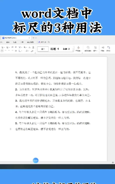Open the line spacing options

point(20,51)
